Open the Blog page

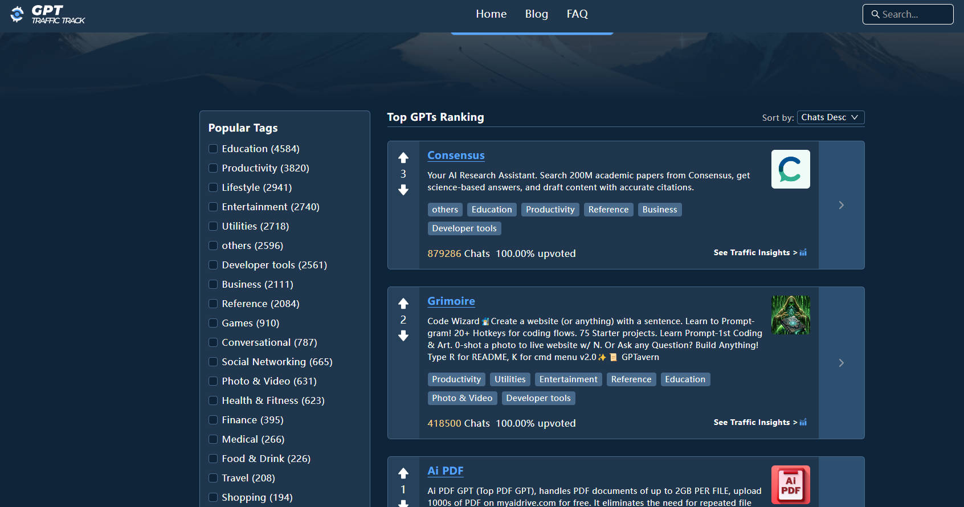point(537,14)
